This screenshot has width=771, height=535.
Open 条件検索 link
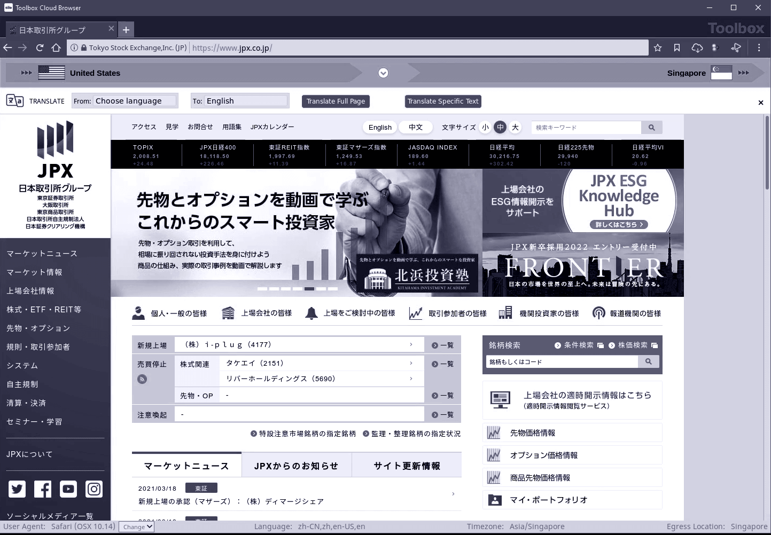(x=579, y=345)
